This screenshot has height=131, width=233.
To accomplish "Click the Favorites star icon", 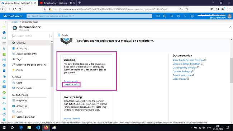I will click(x=4, y=49).
